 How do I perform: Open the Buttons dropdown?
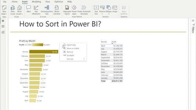[102, 10]
